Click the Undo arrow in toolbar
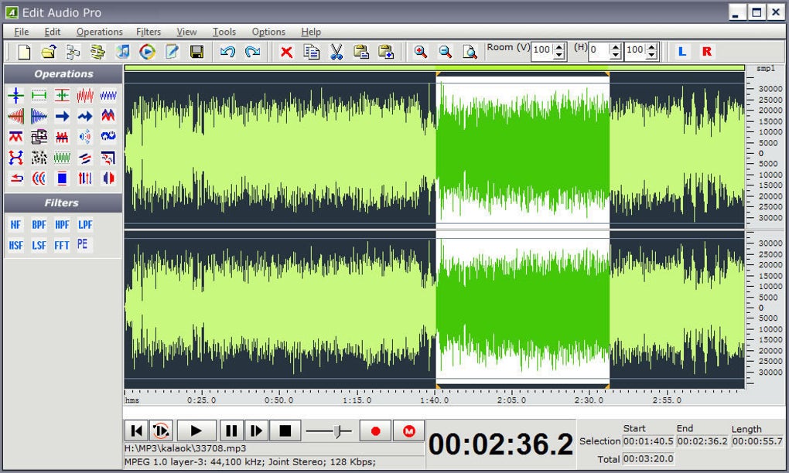 [227, 51]
